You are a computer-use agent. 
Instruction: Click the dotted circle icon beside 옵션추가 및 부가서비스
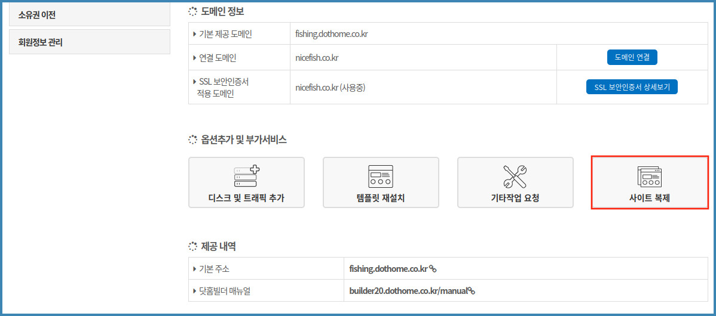[192, 140]
